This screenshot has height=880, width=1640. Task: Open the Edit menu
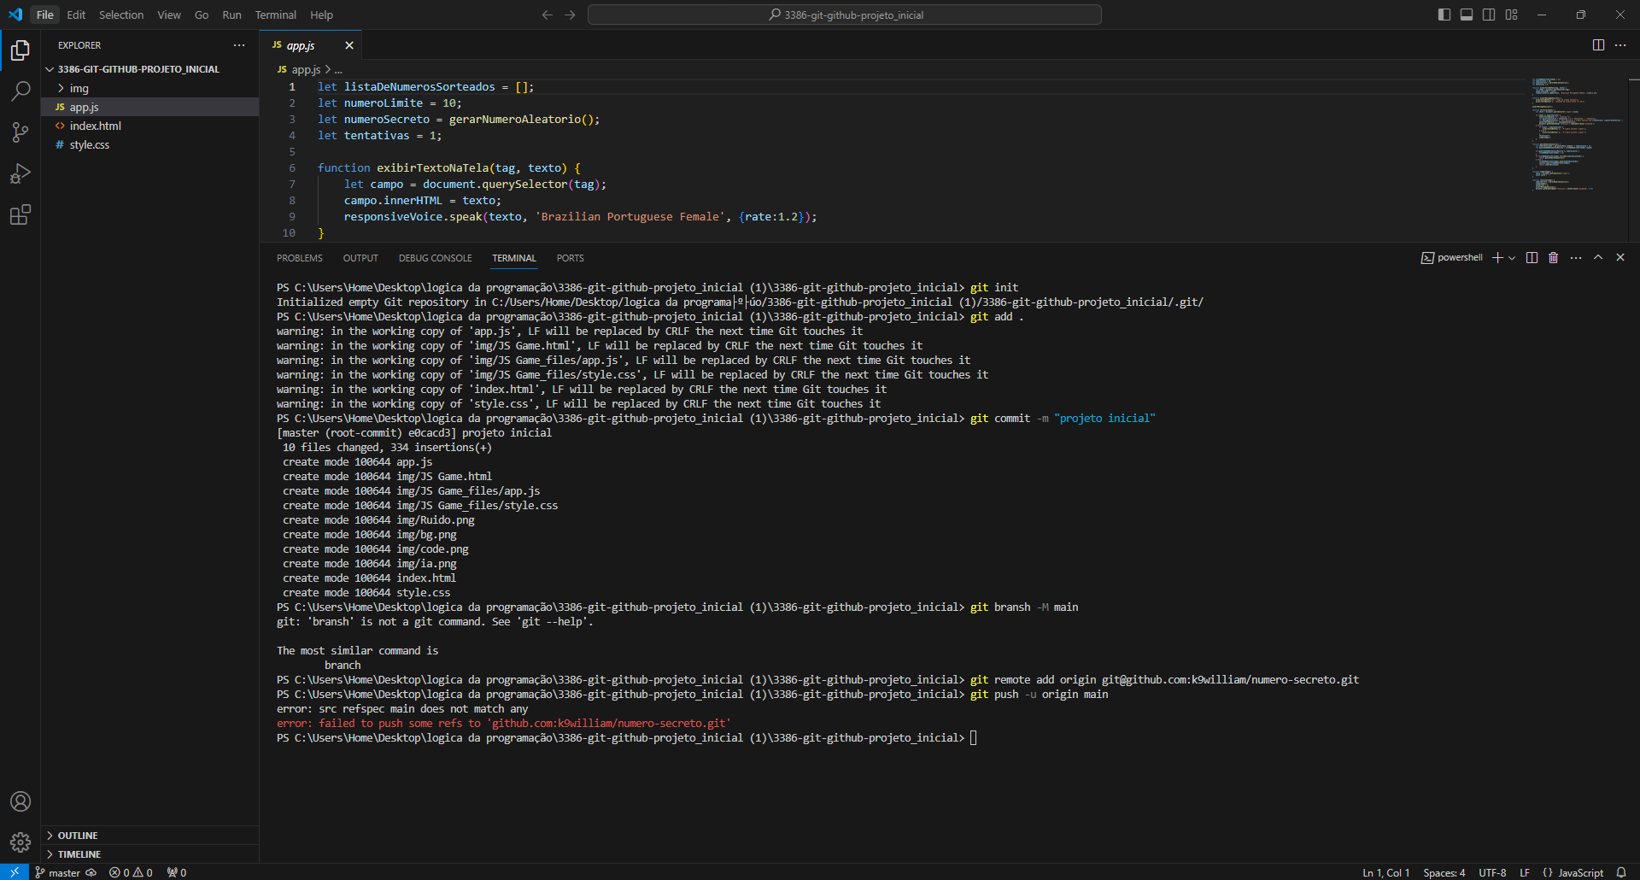click(x=76, y=15)
